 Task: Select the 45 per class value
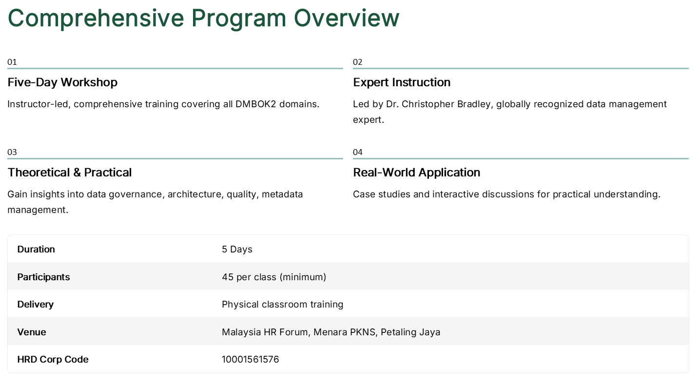click(274, 277)
